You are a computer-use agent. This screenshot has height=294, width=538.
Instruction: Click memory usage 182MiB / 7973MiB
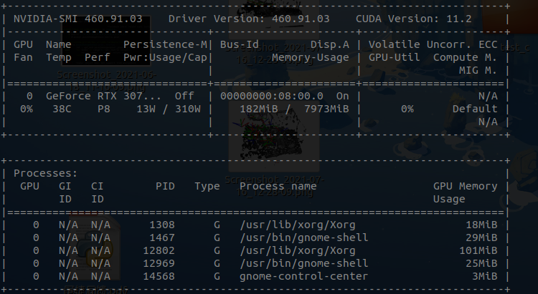point(294,109)
